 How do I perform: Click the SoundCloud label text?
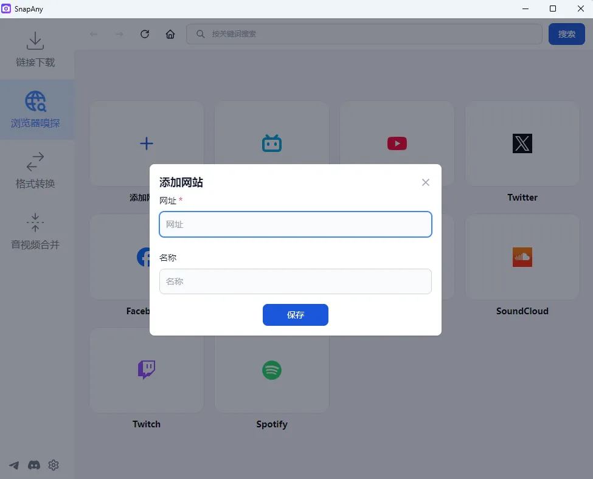pyautogui.click(x=522, y=311)
